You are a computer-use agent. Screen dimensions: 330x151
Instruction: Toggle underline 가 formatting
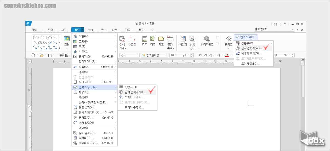point(210,55)
